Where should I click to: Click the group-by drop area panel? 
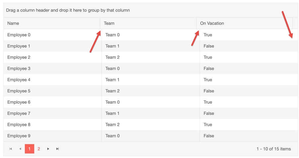click(x=150, y=10)
